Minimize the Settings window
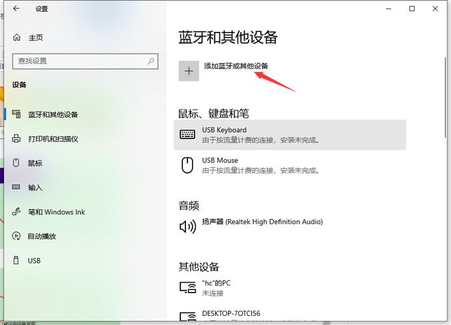 click(389, 8)
